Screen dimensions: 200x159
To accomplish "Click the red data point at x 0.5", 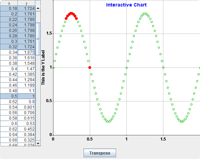I will (x=90, y=68).
